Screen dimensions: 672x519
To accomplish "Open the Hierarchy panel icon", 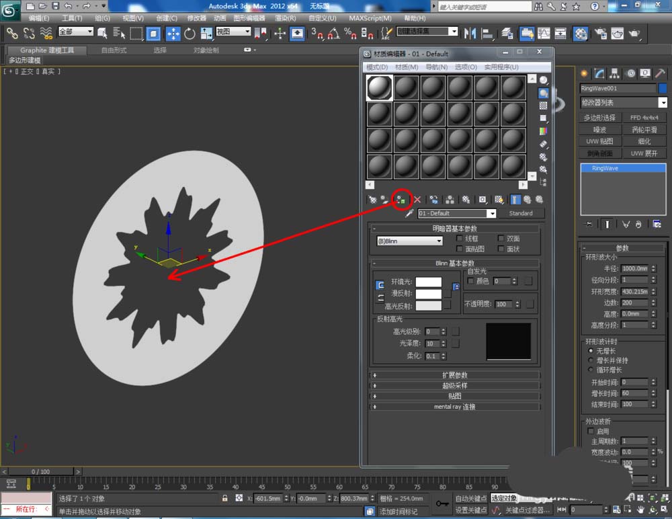I will pyautogui.click(x=615, y=73).
